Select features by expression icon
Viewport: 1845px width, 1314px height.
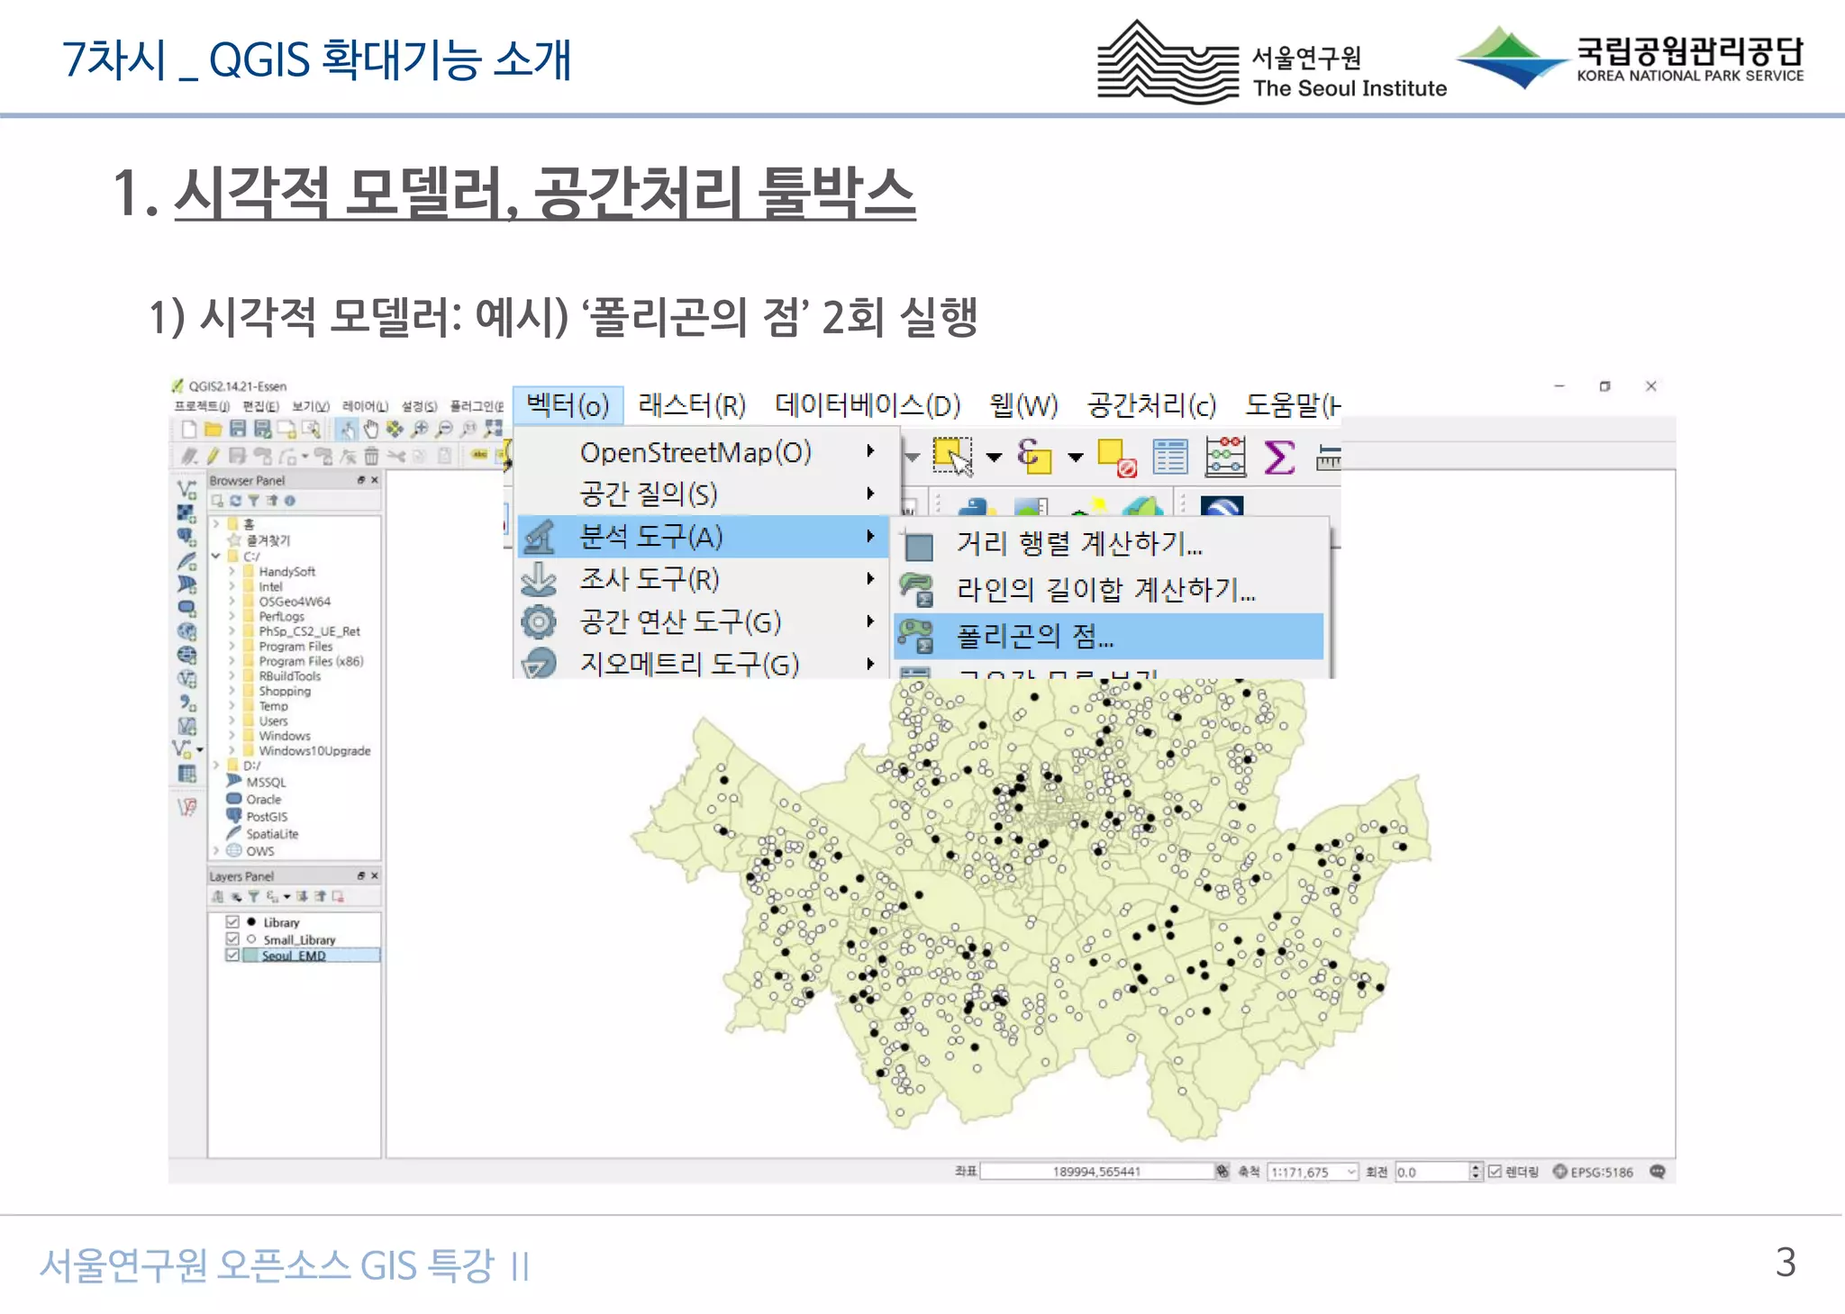[1034, 456]
